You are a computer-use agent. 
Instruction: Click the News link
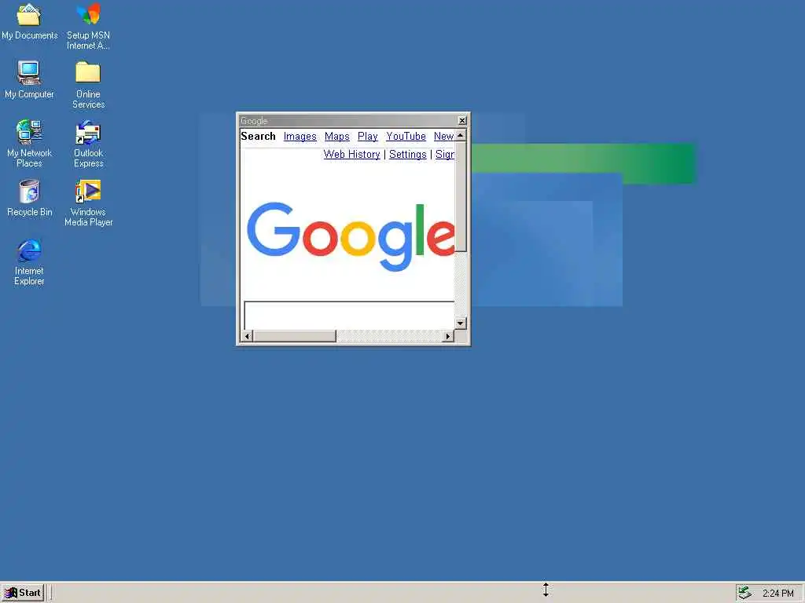[x=443, y=137]
